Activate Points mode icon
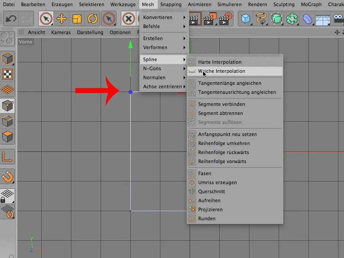344x258 pixels. click(7, 105)
